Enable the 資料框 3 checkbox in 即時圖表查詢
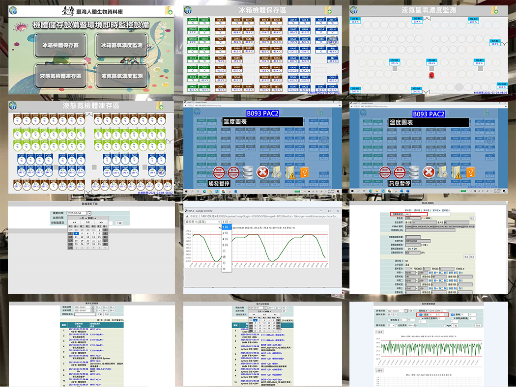The height and width of the screenshot is (392, 516). tap(389, 320)
